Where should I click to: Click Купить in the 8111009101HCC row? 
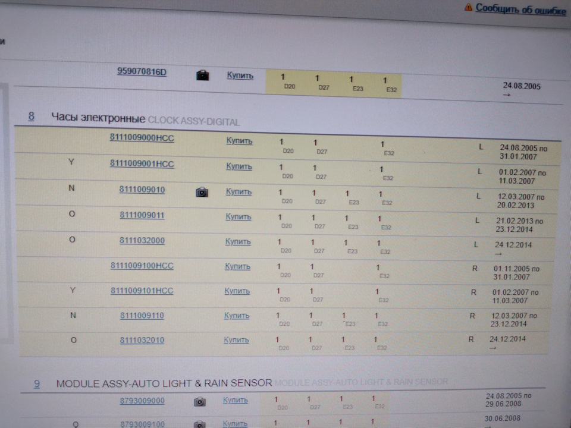coord(237,291)
